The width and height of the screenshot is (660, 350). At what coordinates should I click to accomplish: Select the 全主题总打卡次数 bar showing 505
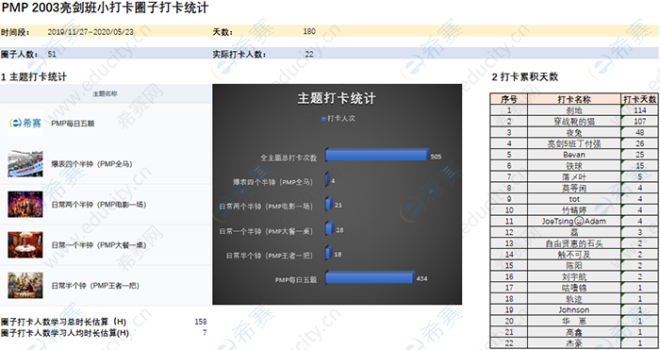coord(377,155)
